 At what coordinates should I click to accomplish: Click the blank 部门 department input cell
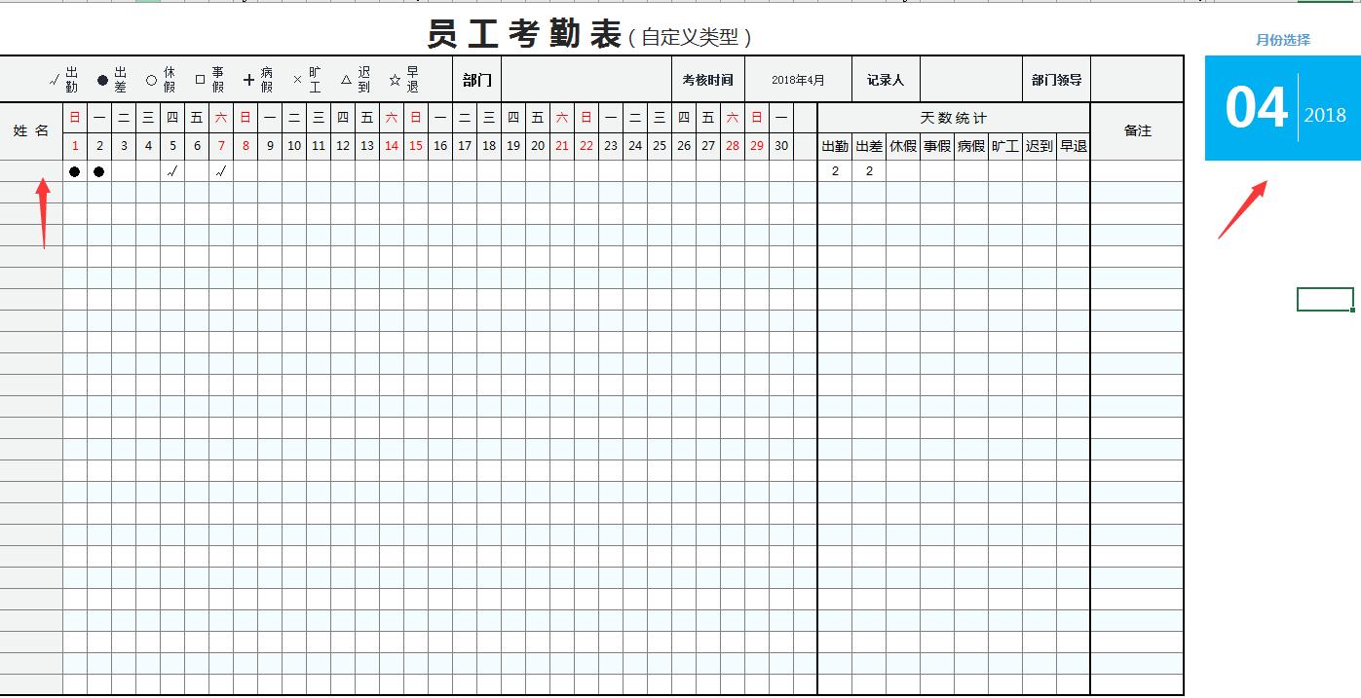[585, 79]
